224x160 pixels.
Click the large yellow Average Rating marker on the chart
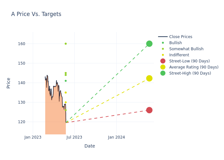coord(149,78)
